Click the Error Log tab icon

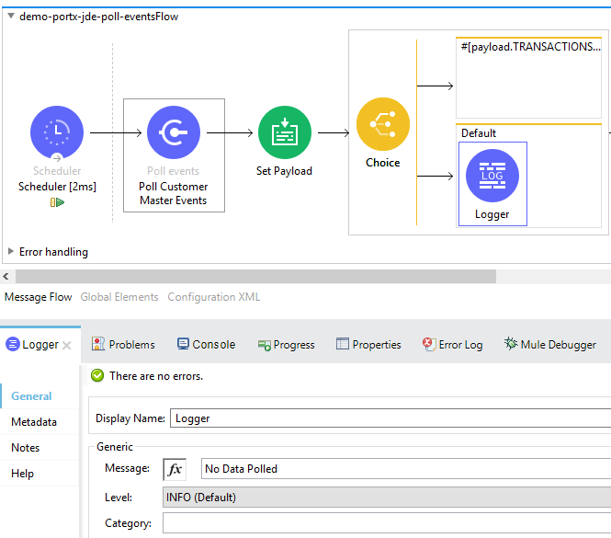429,344
